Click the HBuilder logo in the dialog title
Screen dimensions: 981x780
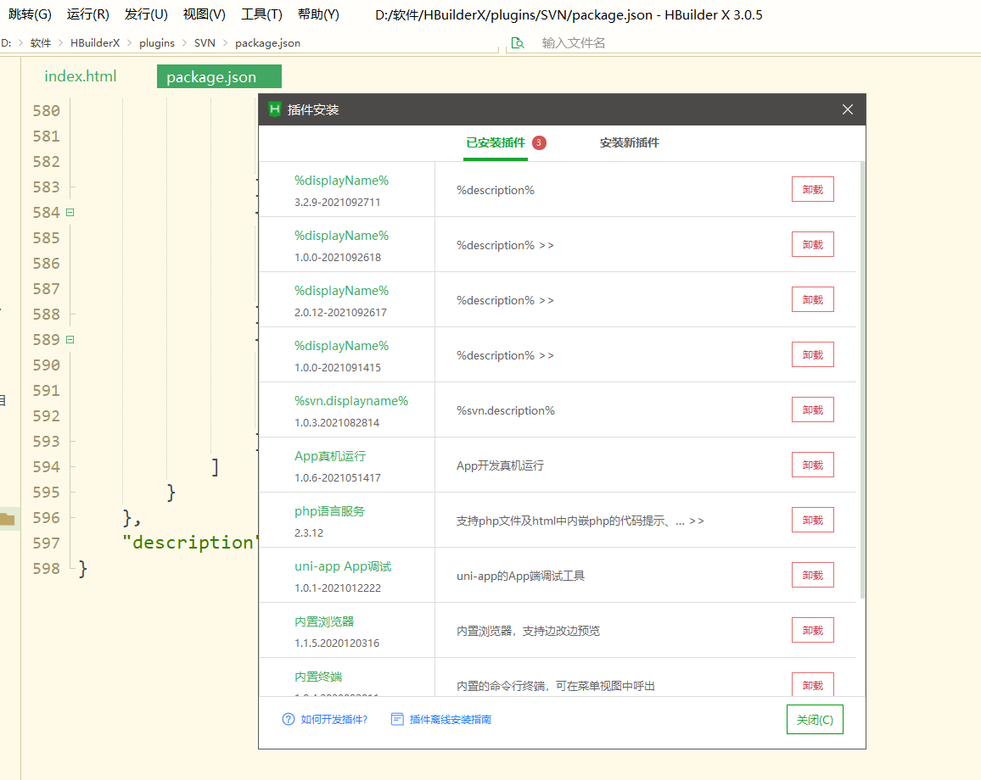(275, 109)
